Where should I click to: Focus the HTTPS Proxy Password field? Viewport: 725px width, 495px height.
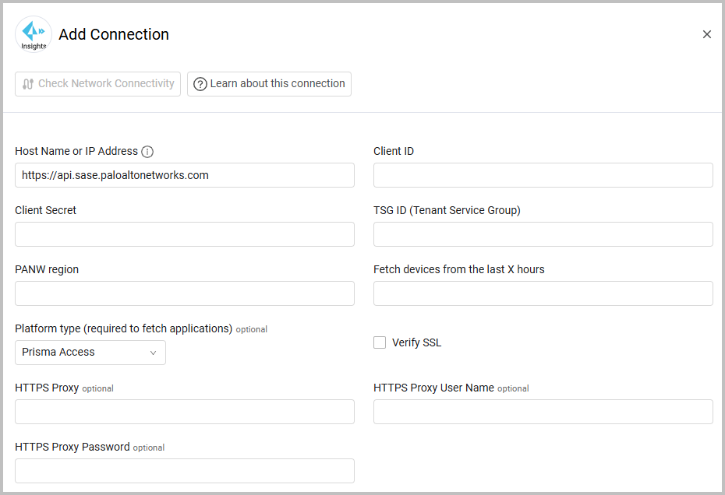184,471
